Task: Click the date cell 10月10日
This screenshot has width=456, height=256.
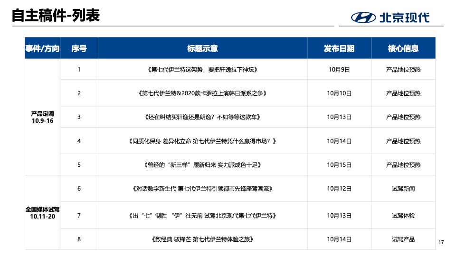Action: (339, 93)
